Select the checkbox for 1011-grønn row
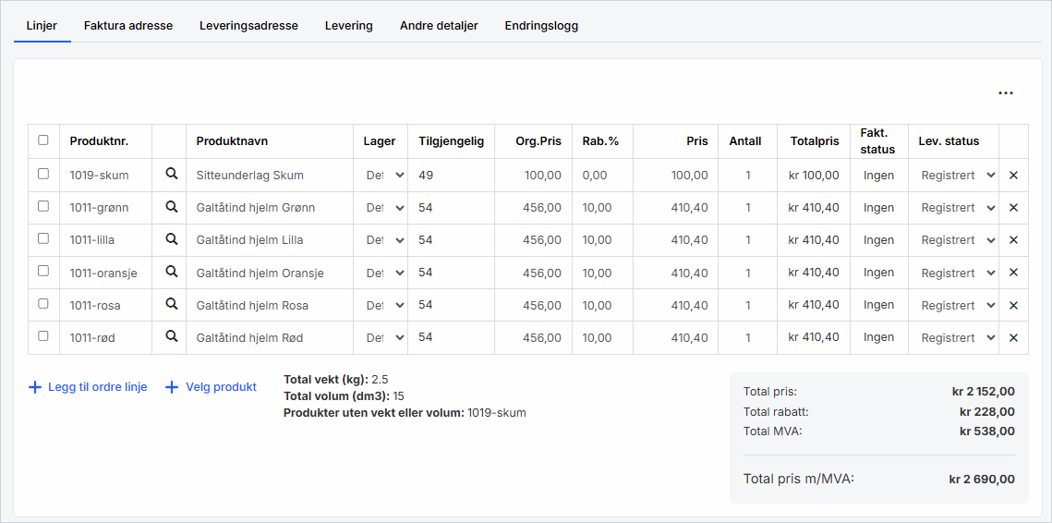1052x523 pixels. pyautogui.click(x=43, y=206)
